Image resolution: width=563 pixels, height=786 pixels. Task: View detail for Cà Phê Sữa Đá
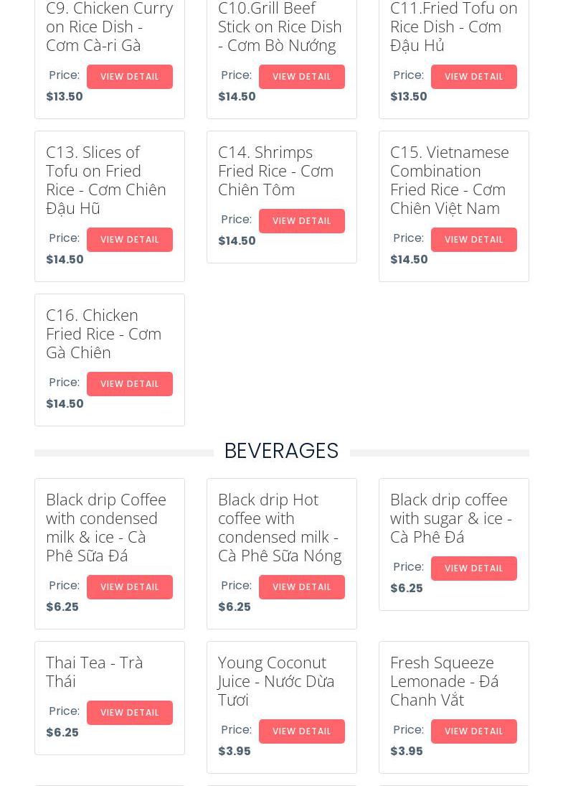click(129, 587)
